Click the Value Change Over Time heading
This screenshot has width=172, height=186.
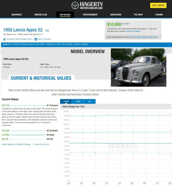pos(73,107)
